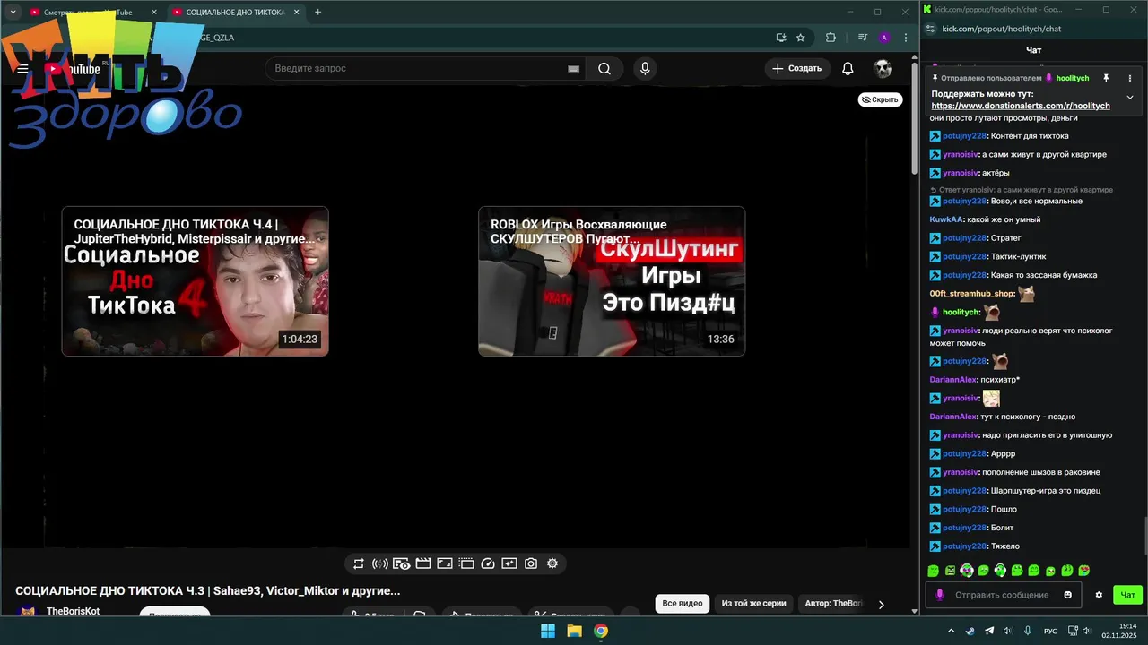
Task: Open the player toolbar settings gear
Action: tap(552, 563)
